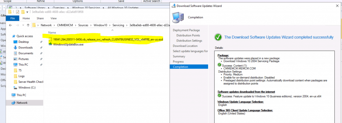This screenshot has width=342, height=123.
Task: Click the Desktop folder icon
Action: click(x=15, y=42)
